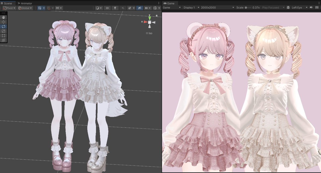Screen dimensions: 321x173
Task: Click the Game view Scale slider
Action: 248,7
